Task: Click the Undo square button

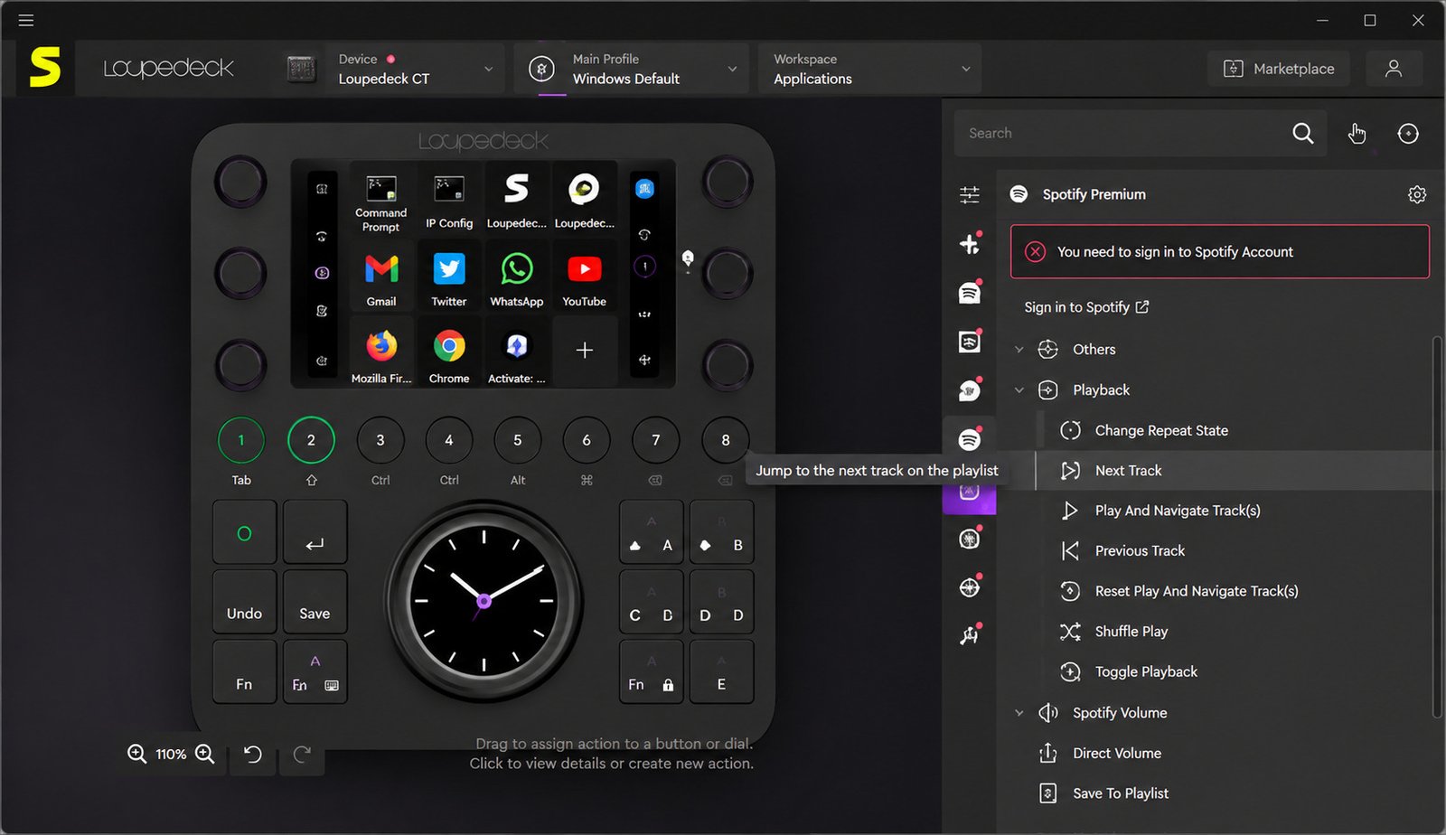Action: pyautogui.click(x=244, y=601)
